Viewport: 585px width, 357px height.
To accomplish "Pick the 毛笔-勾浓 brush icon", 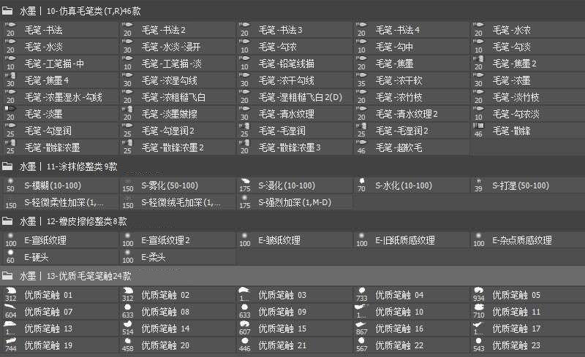I will [x=244, y=46].
